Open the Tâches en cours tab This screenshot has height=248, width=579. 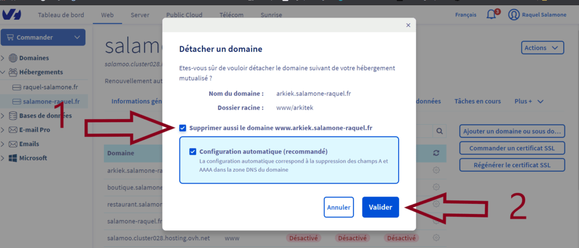click(x=477, y=102)
